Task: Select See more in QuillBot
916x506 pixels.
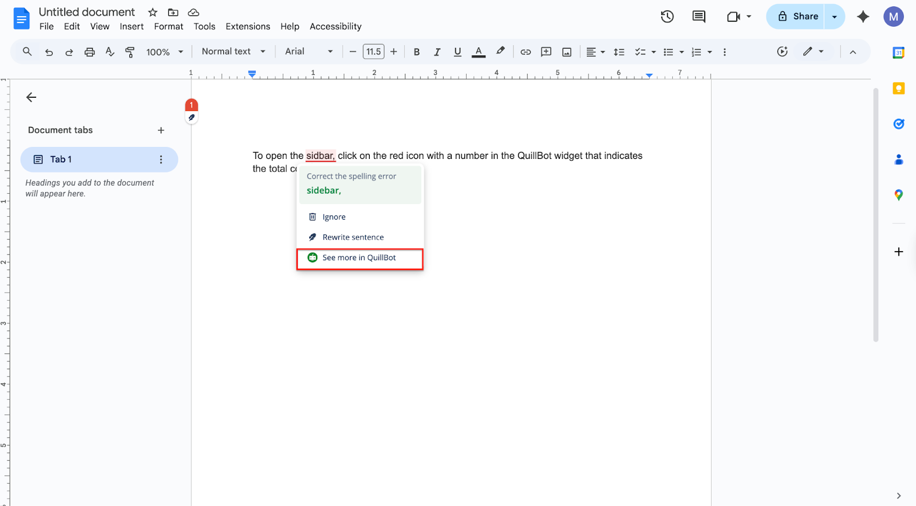Action: tap(359, 258)
